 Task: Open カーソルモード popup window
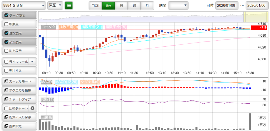(19, 81)
